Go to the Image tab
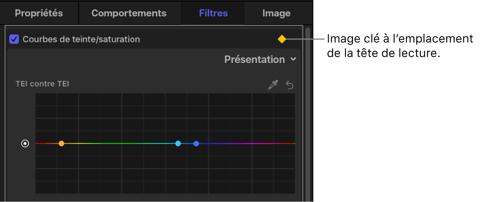 (276, 13)
